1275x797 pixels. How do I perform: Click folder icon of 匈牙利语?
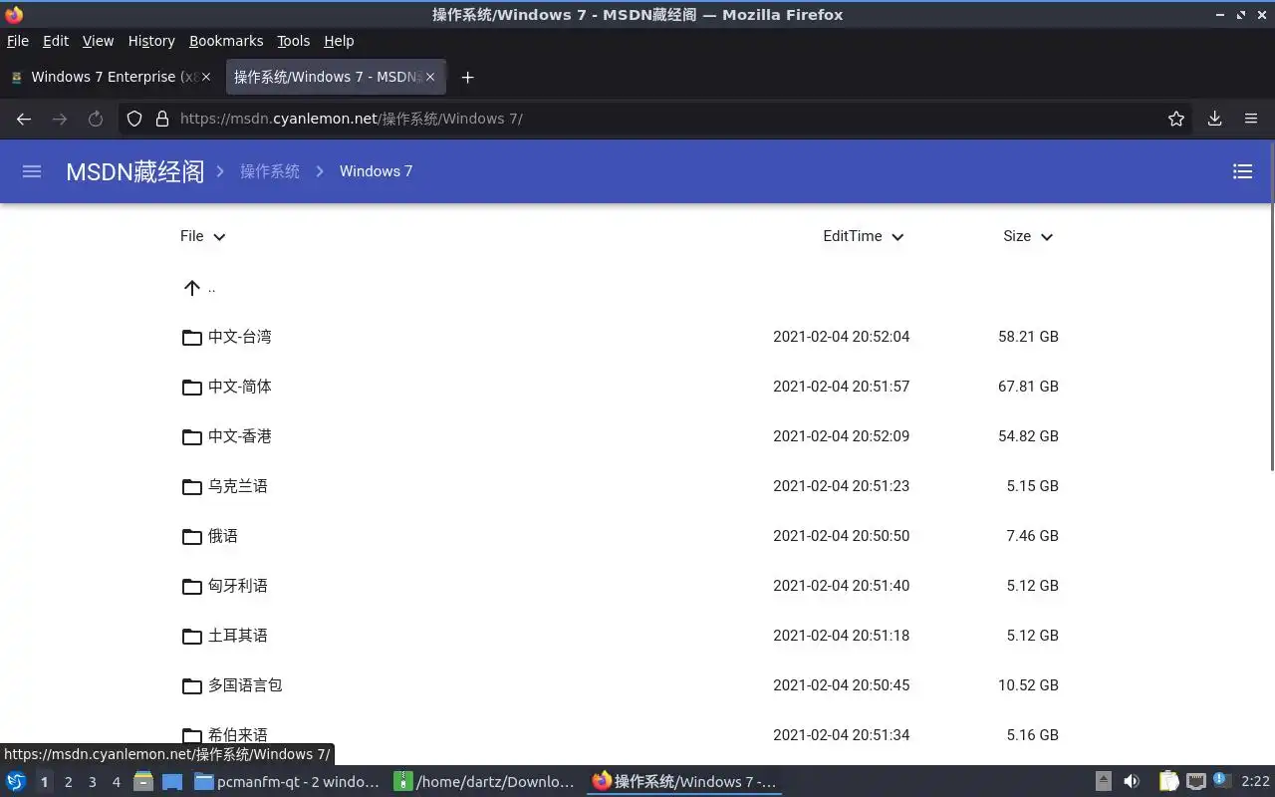tap(192, 586)
